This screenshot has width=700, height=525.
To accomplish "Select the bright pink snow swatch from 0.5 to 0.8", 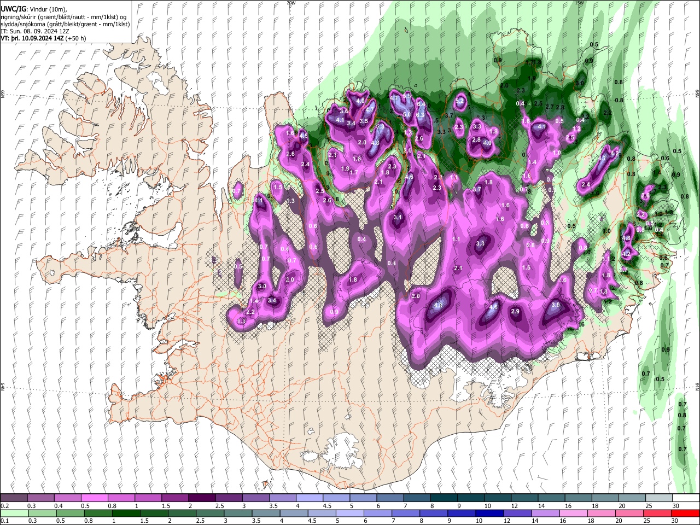I will 95,498.
